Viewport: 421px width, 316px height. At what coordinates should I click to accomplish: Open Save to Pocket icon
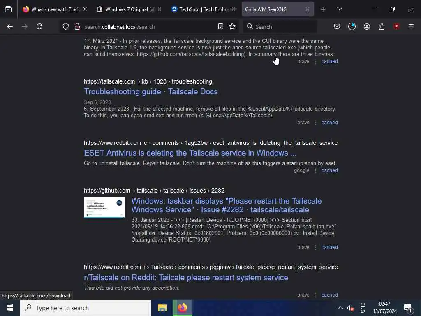(337, 26)
